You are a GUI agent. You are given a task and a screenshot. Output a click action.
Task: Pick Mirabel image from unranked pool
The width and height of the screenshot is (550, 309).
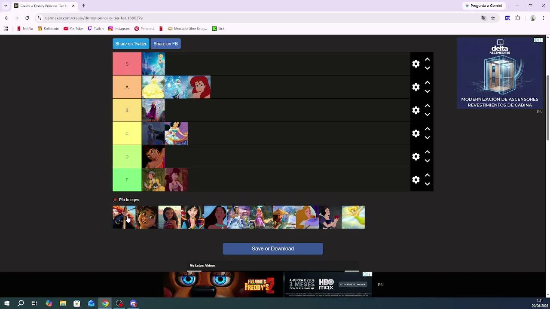tap(147, 217)
